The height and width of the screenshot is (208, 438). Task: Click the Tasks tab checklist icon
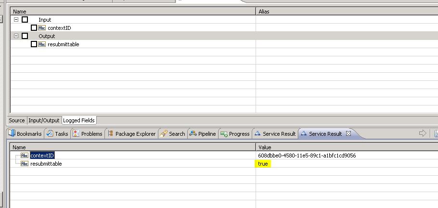point(50,134)
